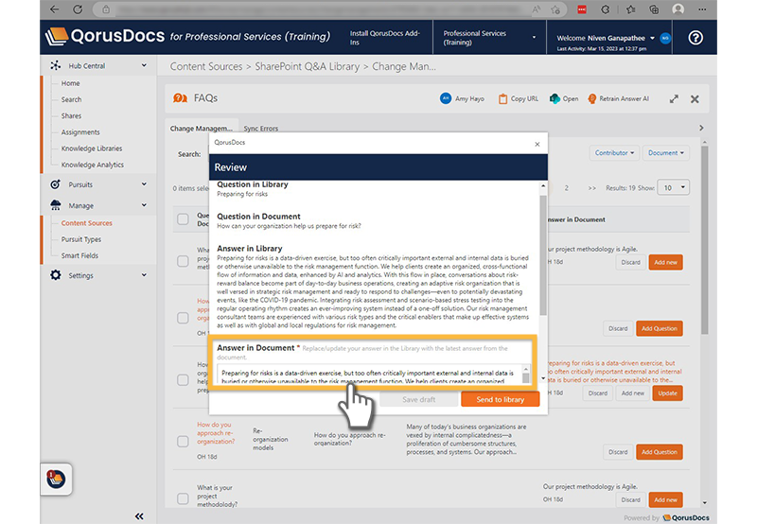Open the floating QorusDocs notification widget

[x=56, y=479]
